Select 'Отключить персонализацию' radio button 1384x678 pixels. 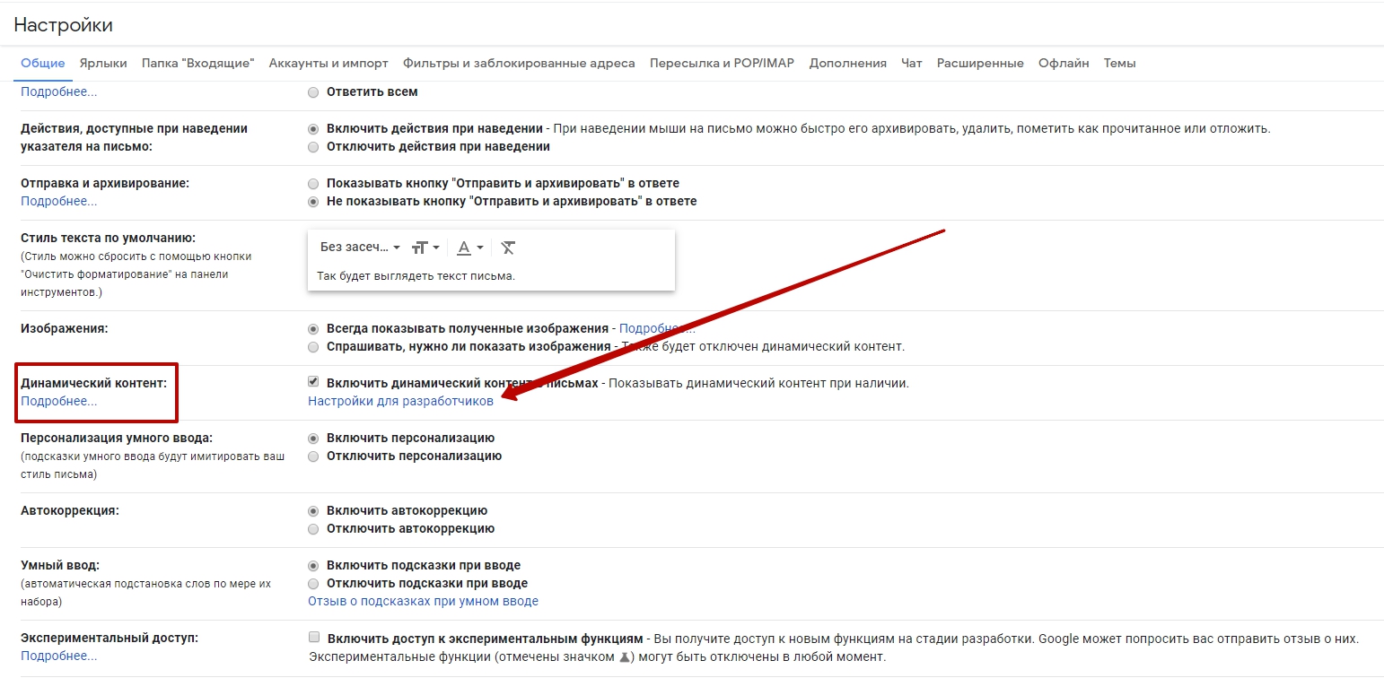tap(313, 456)
